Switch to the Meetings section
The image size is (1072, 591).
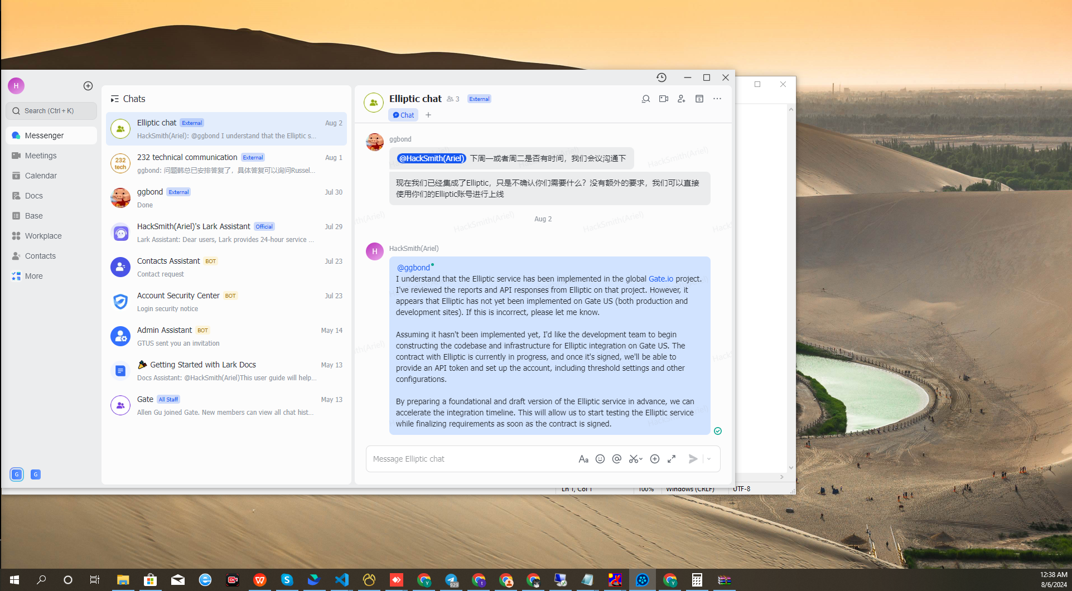pos(40,155)
